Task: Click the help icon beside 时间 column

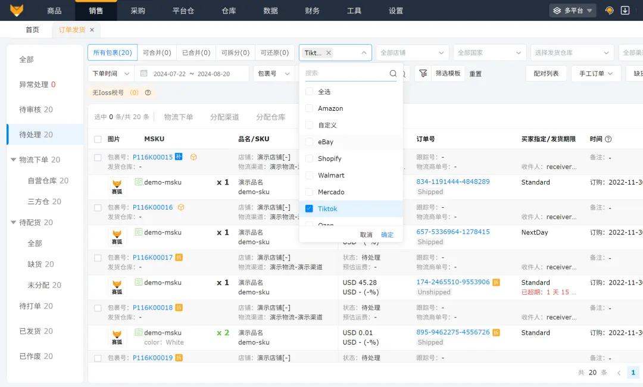Action: point(608,139)
